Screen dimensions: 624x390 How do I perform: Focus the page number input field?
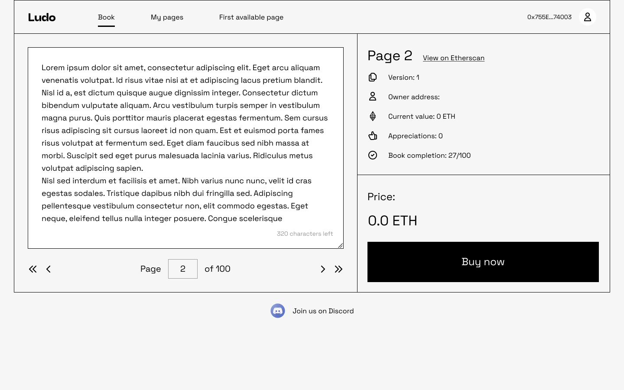[183, 269]
